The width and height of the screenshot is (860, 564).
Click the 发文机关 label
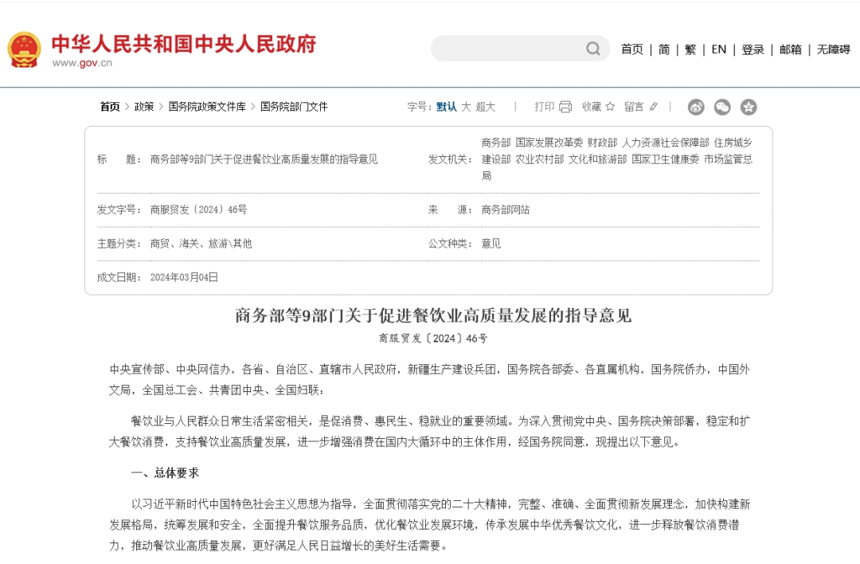tap(450, 159)
